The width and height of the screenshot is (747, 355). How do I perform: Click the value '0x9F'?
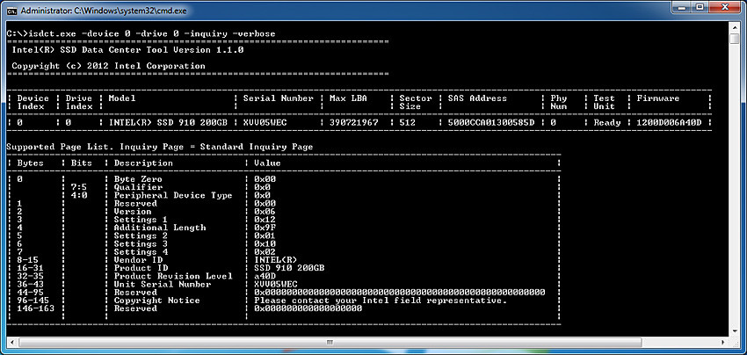[x=265, y=228]
